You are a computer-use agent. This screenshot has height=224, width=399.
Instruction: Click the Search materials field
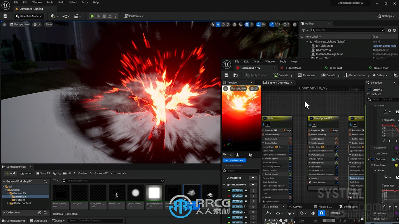point(113,181)
